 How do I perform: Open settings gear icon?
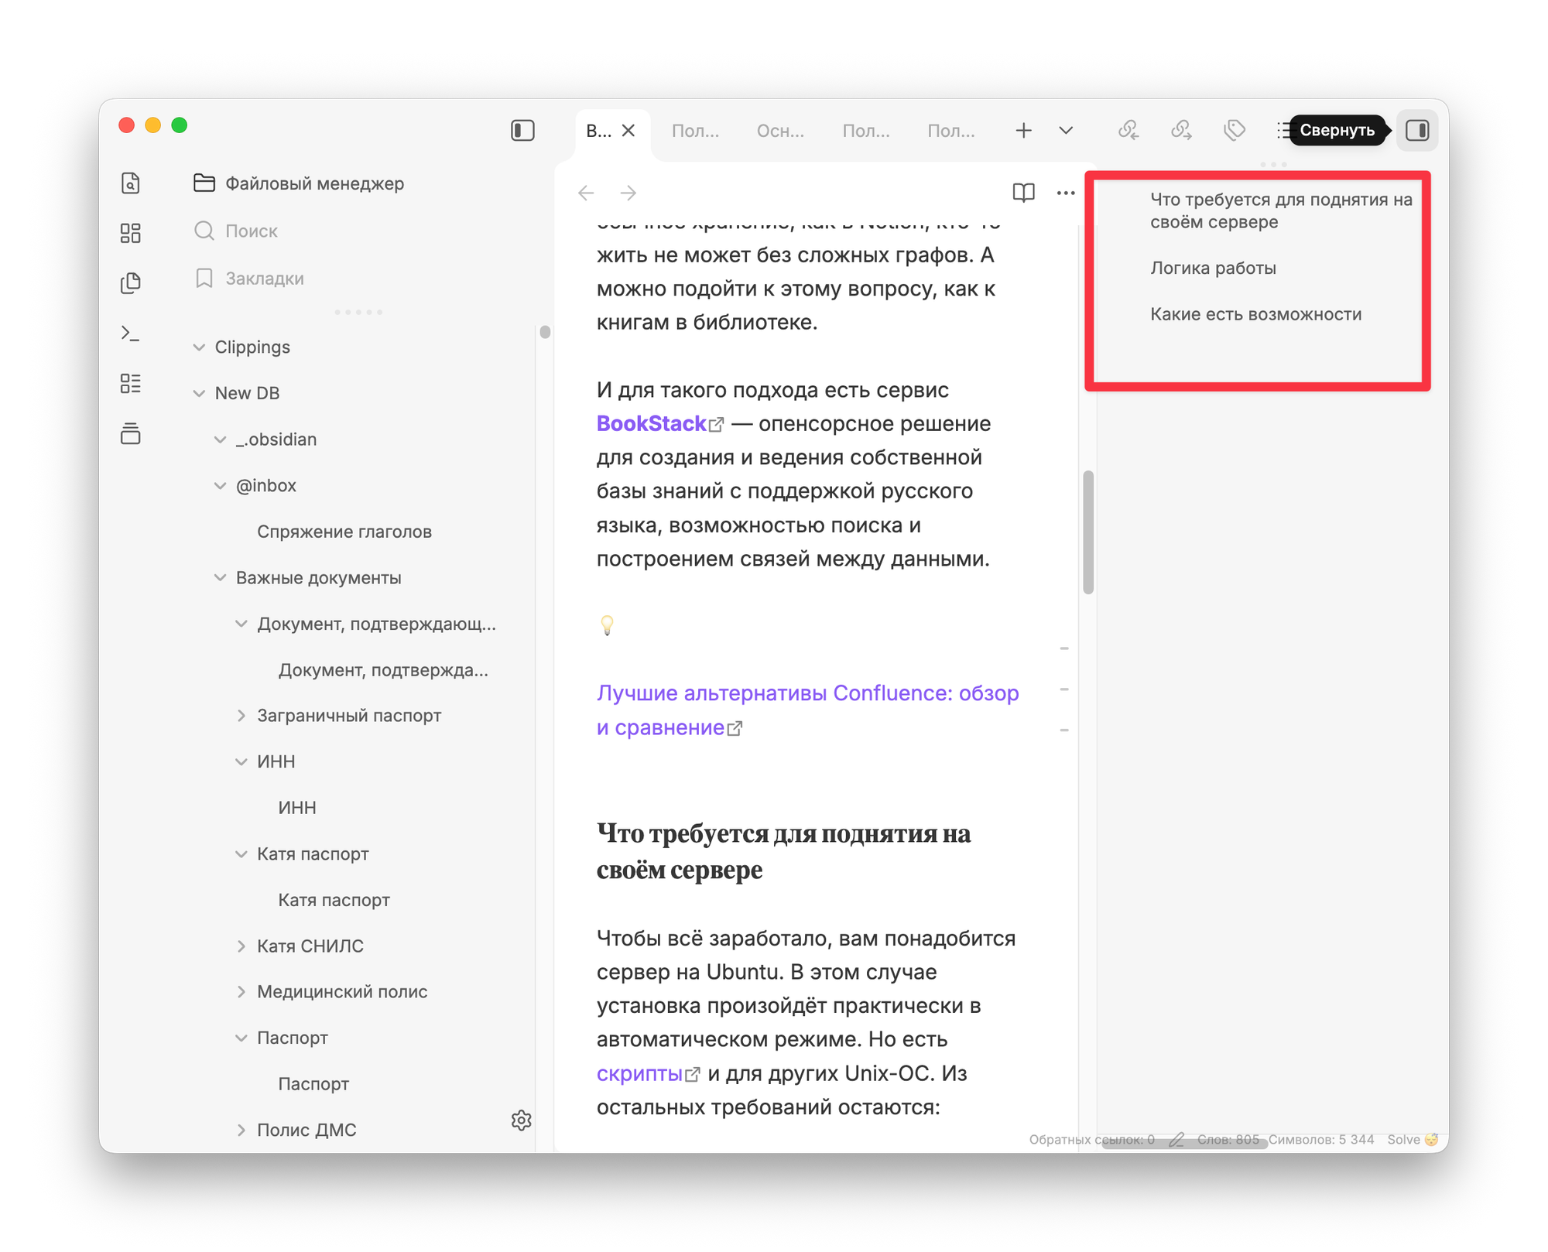pyautogui.click(x=521, y=1120)
